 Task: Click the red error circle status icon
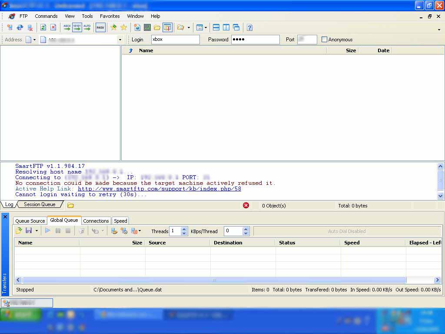pyautogui.click(x=246, y=205)
